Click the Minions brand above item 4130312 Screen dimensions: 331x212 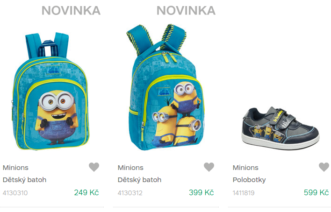130,168
